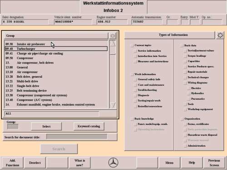Tick the Introduction into Service checkbox
This screenshot has width=227, height=170.
pos(135,56)
